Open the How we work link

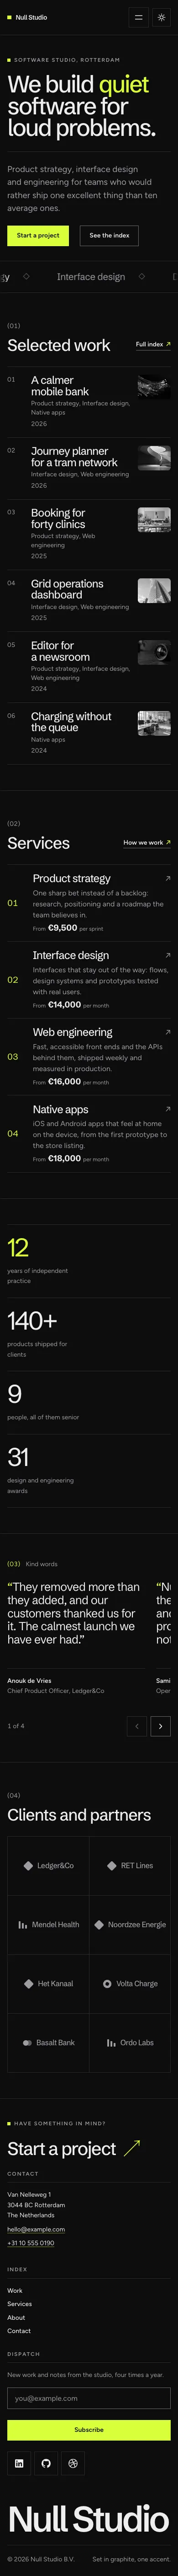click(147, 842)
